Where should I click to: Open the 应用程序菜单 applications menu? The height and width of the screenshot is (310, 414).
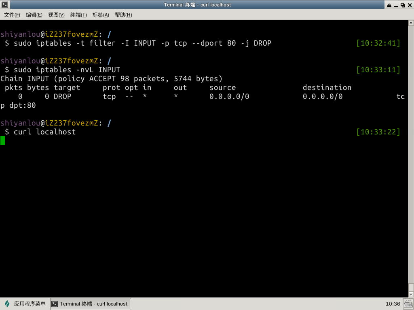(25, 304)
